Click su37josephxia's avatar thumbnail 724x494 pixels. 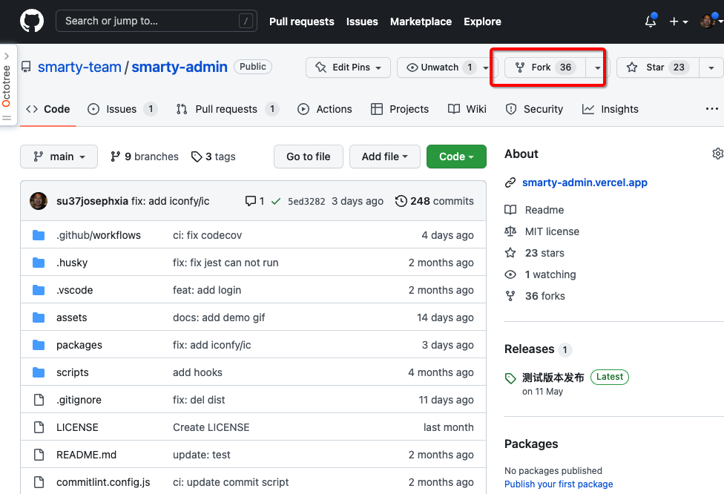39,201
